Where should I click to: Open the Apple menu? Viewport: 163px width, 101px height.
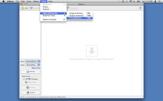(3, 1)
